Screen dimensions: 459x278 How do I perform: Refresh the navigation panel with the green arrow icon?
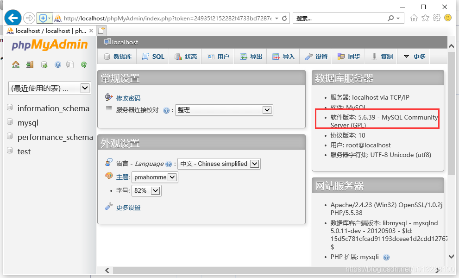coord(84,65)
